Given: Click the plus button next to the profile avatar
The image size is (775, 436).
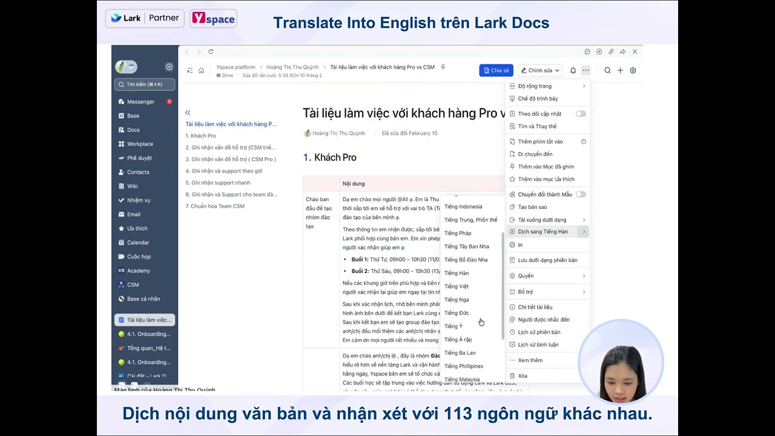Looking at the screenshot, I should click(x=169, y=67).
